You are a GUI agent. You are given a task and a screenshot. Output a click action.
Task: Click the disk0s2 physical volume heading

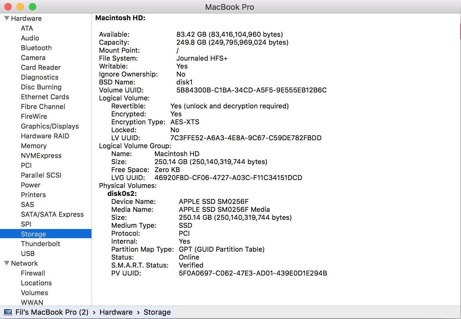point(122,193)
